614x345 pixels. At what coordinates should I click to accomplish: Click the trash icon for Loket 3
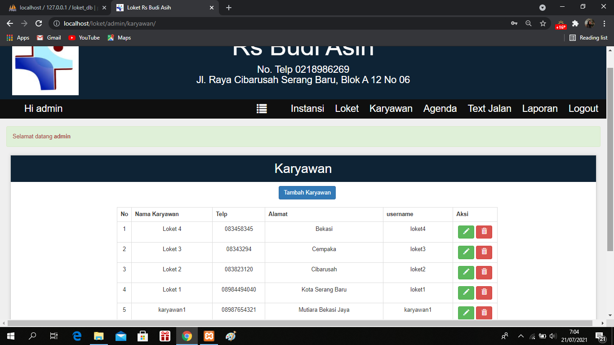coord(484,252)
